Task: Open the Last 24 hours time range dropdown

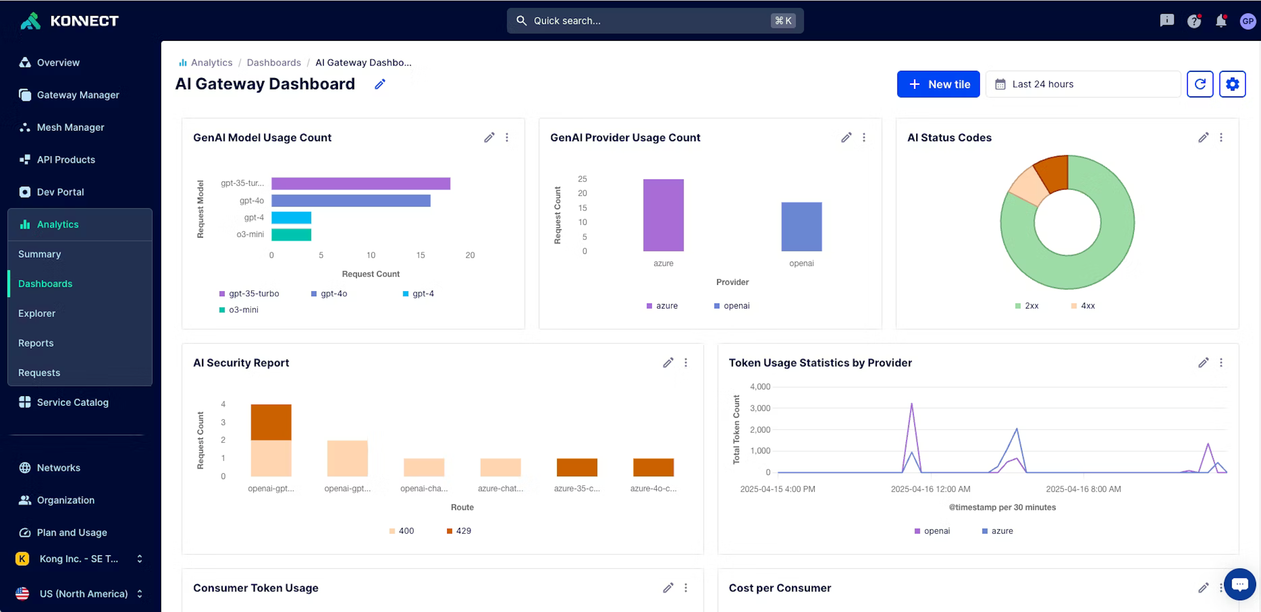Action: tap(1083, 84)
